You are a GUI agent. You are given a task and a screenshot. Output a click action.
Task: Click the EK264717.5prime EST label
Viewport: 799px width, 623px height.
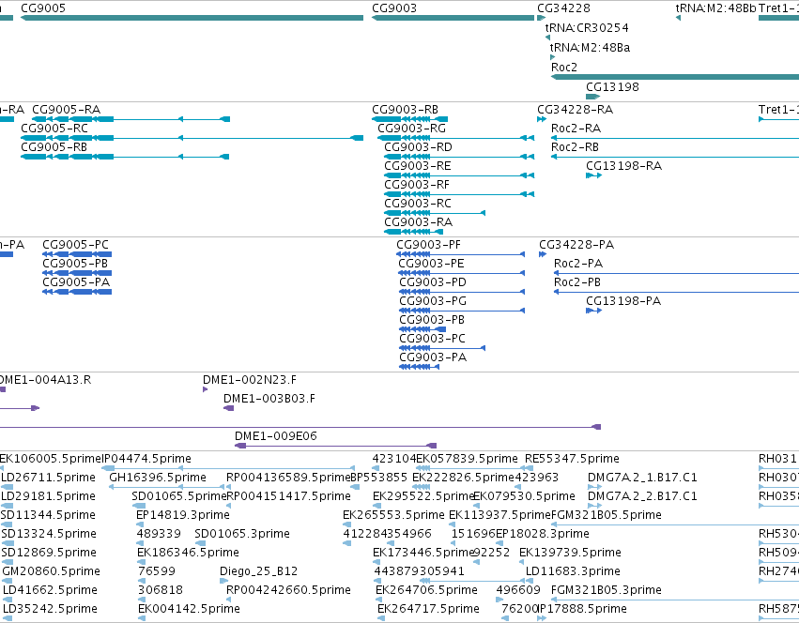pos(428,609)
